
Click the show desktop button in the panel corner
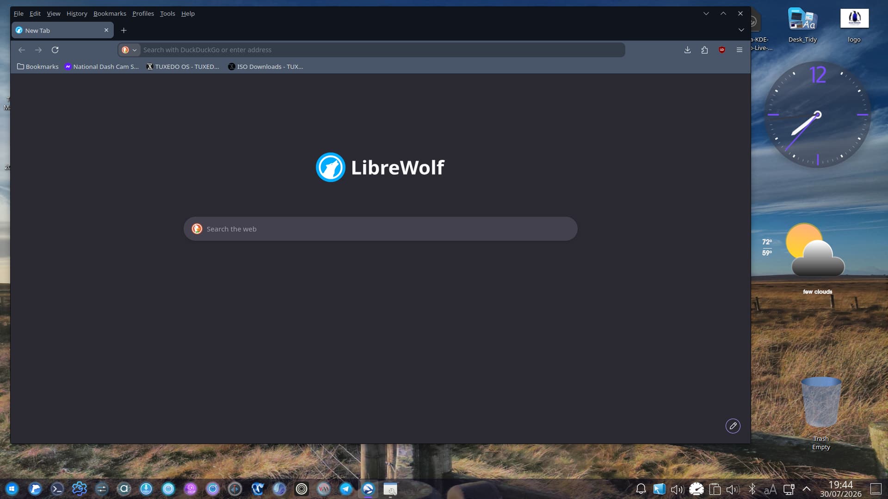[876, 489]
